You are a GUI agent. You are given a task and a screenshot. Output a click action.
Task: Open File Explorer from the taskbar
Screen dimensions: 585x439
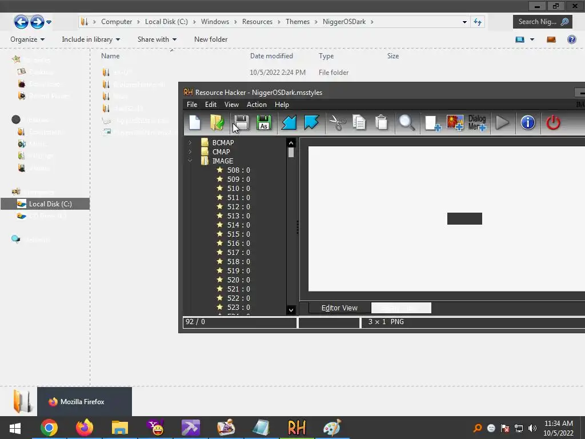click(x=120, y=428)
